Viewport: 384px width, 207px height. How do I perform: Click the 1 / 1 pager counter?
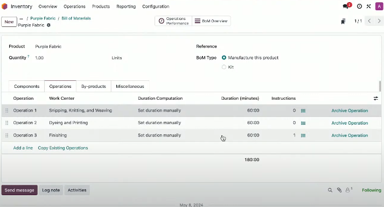358,21
